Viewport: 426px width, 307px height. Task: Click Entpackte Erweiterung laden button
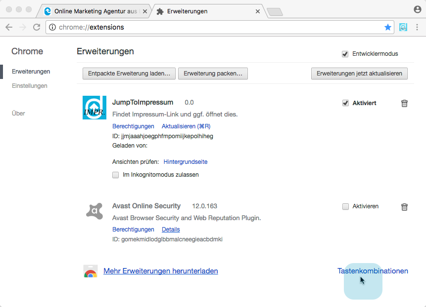(129, 74)
